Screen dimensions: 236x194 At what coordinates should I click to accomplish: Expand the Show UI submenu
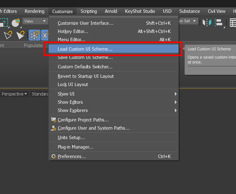(x=114, y=94)
